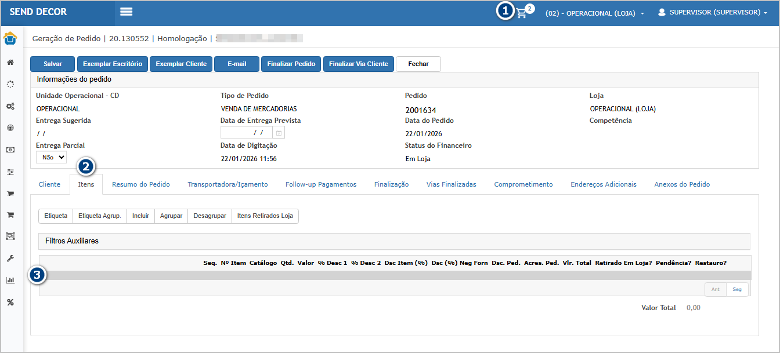Viewport: 780px width, 353px height.
Task: Open the gears settings icon in the sidebar
Action: click(10, 107)
